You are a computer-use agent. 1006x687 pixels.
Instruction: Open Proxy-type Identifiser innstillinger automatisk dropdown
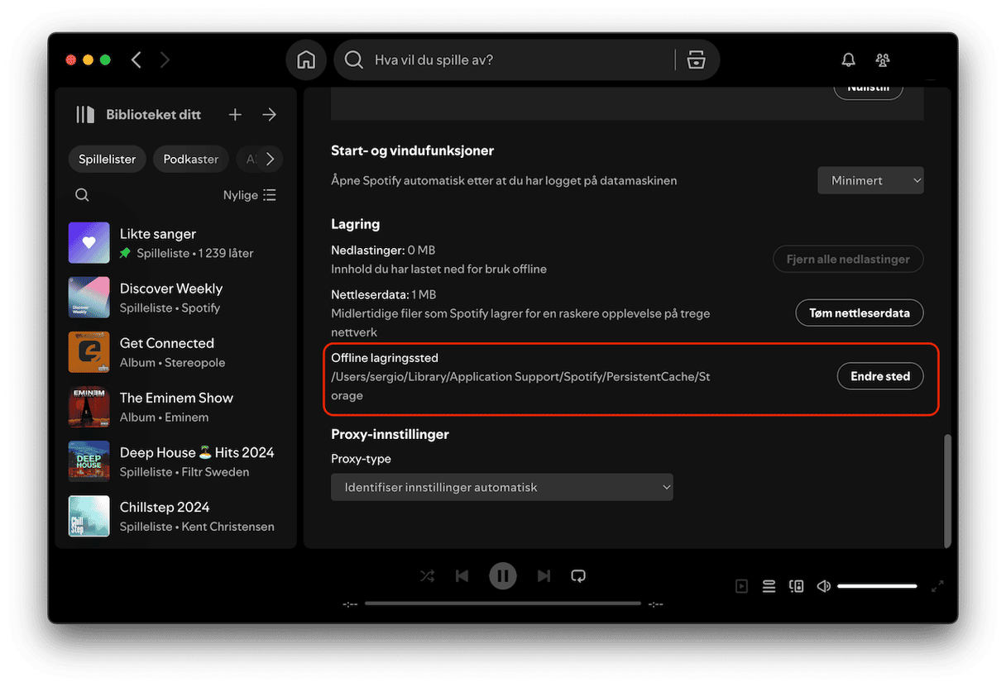click(x=502, y=487)
